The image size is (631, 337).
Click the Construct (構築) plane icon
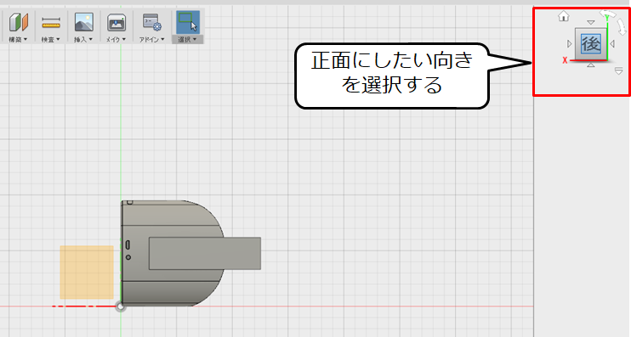click(x=19, y=22)
